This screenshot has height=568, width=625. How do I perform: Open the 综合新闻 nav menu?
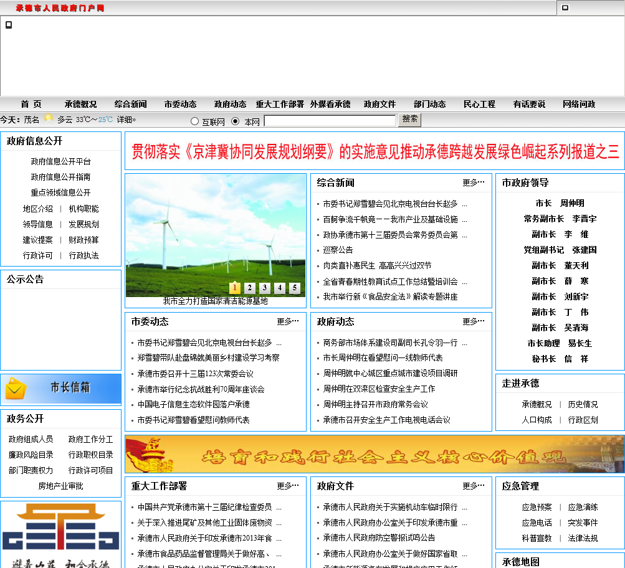click(x=130, y=105)
